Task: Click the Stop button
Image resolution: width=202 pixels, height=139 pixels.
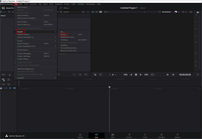Action: [x=136, y=75]
